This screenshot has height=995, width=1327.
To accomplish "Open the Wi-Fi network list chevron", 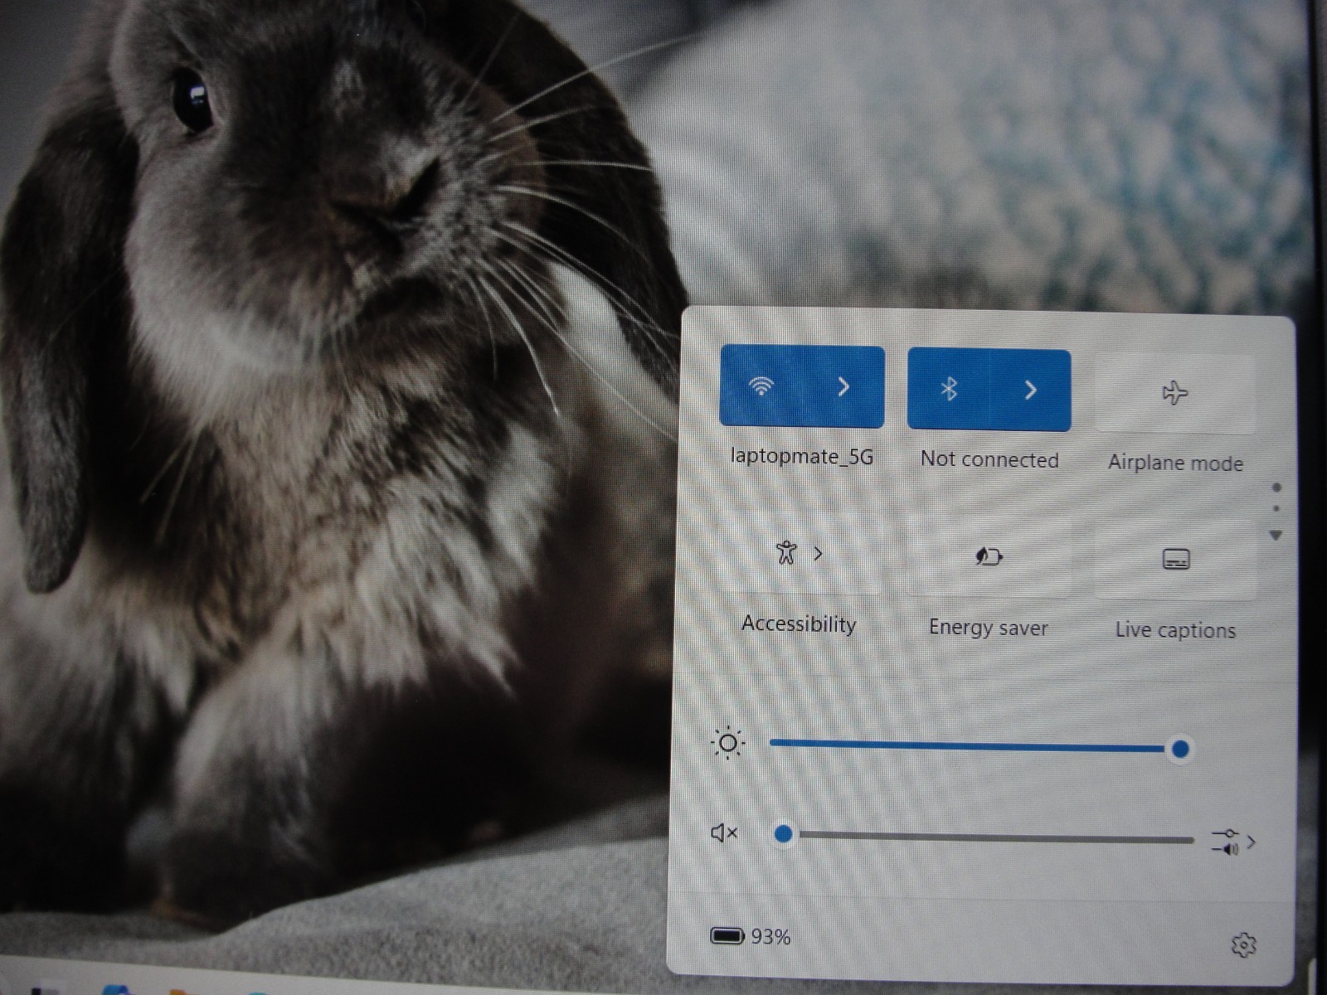I will (x=843, y=387).
